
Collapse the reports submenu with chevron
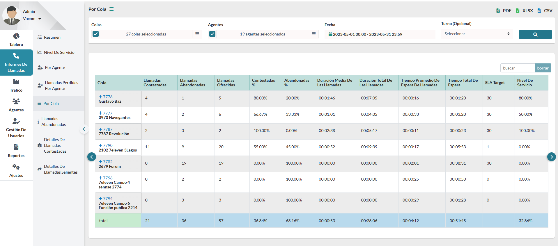coord(84,129)
